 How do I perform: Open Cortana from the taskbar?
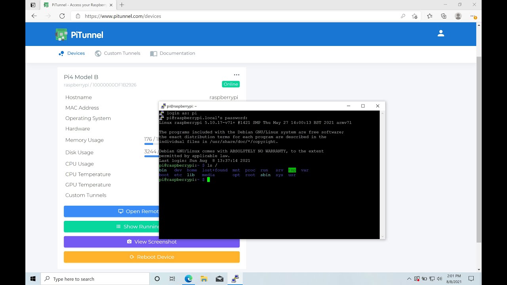tap(157, 279)
